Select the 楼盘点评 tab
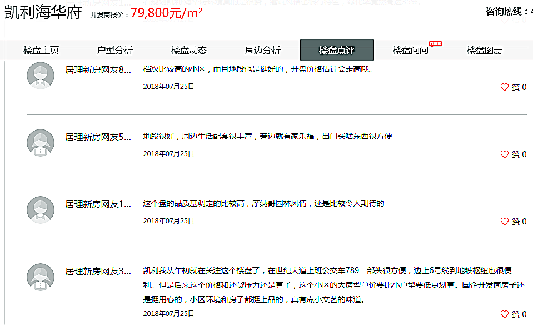The height and width of the screenshot is (326, 533). point(337,51)
